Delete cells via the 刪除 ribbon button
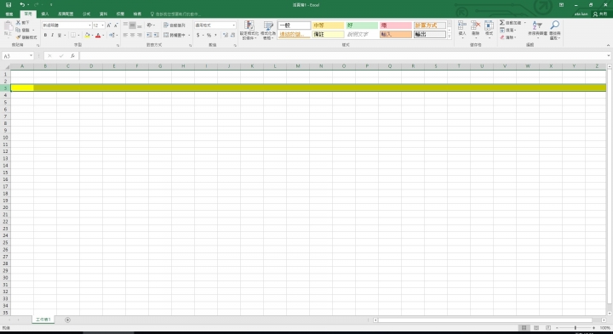Viewport: 613px width, 334px height. pos(475,29)
